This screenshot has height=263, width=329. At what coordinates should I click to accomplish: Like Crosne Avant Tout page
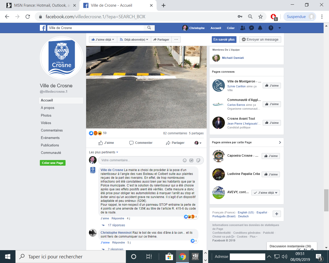[x=272, y=123]
